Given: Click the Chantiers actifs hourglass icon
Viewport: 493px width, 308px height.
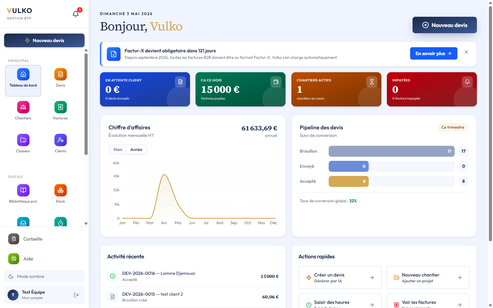Looking at the screenshot, I should coord(372,82).
